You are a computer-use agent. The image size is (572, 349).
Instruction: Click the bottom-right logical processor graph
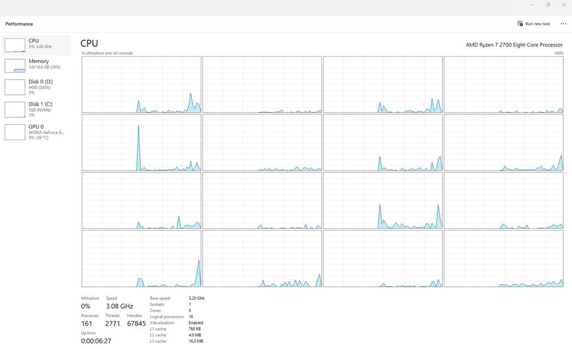coord(503,259)
